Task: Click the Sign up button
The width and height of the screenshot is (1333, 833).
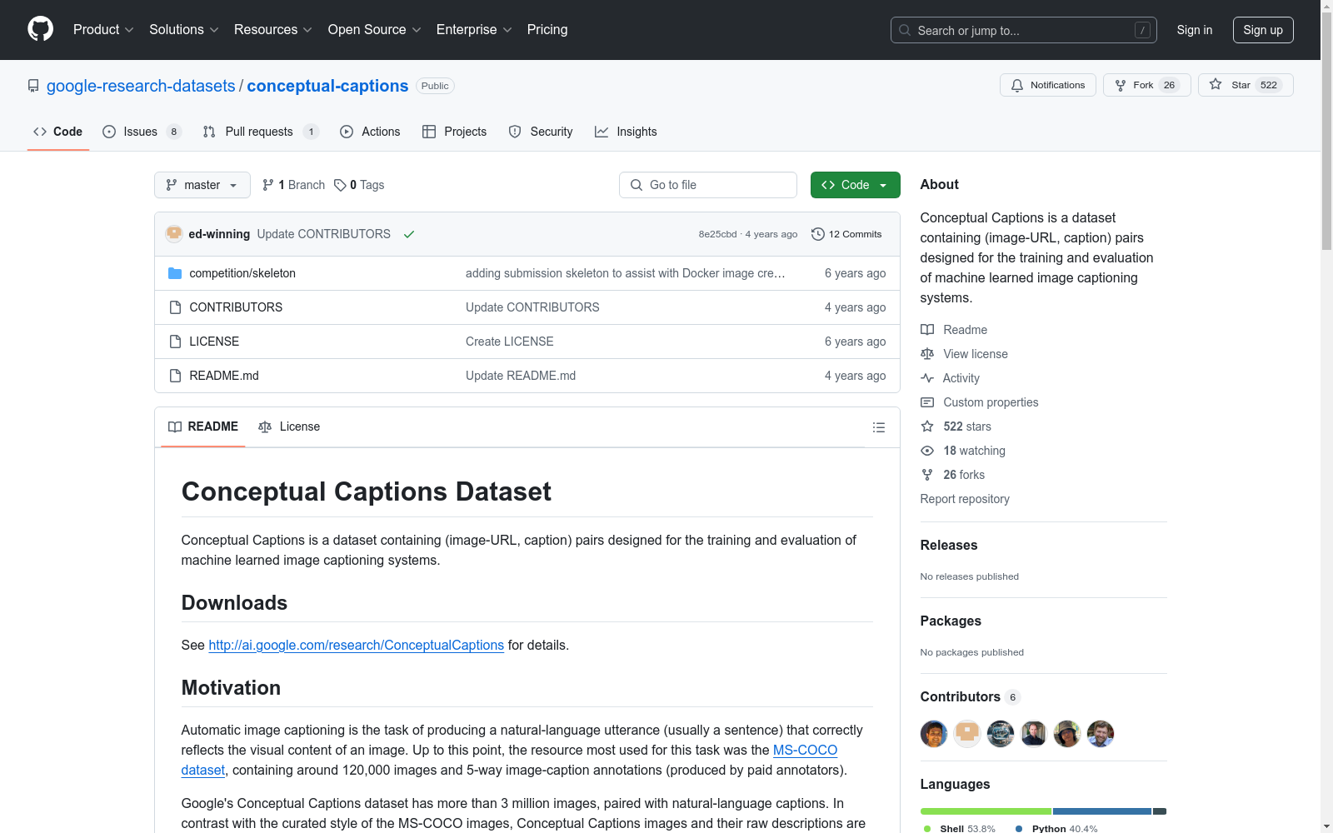Action: coord(1263,30)
